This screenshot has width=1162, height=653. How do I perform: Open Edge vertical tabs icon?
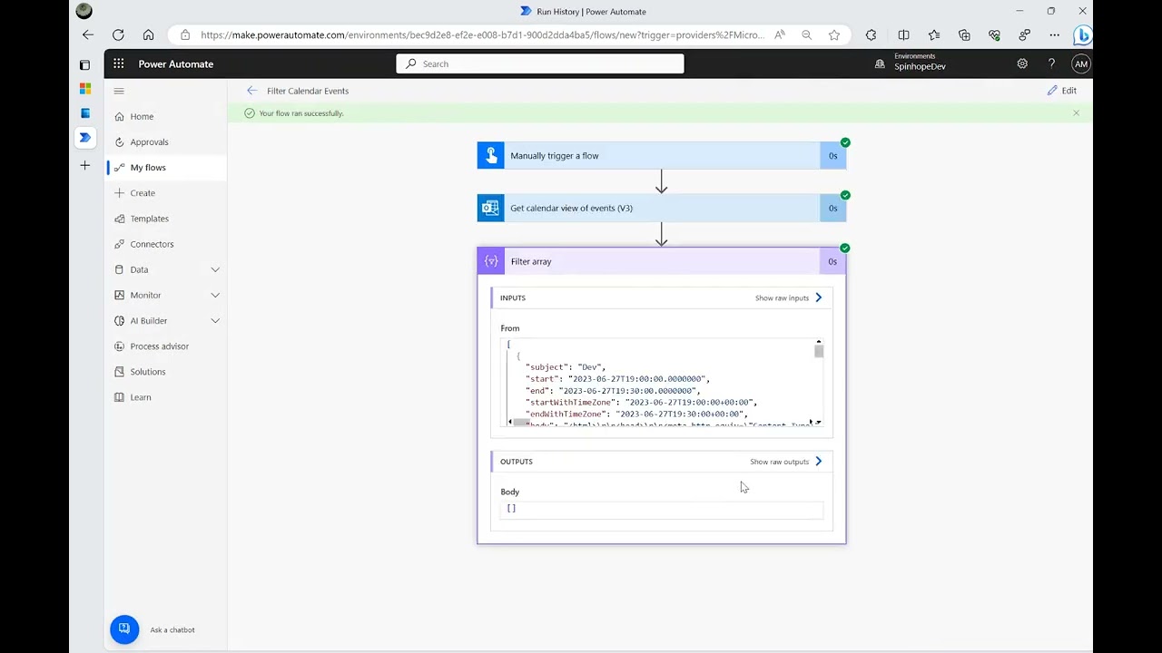coord(84,65)
